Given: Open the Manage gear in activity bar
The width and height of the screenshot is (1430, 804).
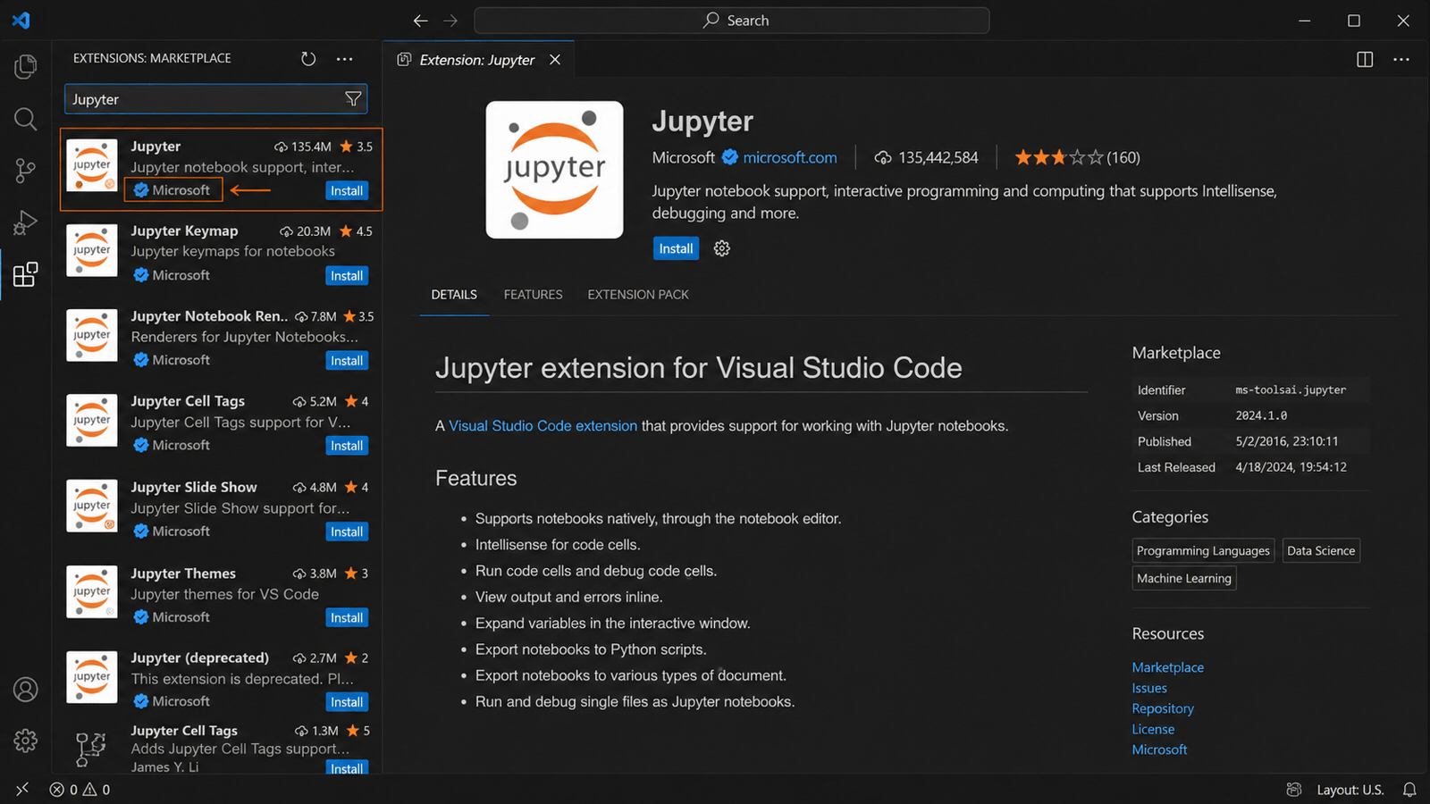Looking at the screenshot, I should click(26, 741).
